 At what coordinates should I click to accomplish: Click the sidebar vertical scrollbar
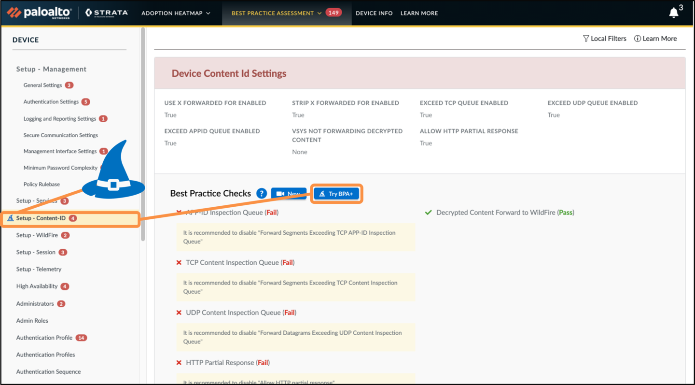143,134
